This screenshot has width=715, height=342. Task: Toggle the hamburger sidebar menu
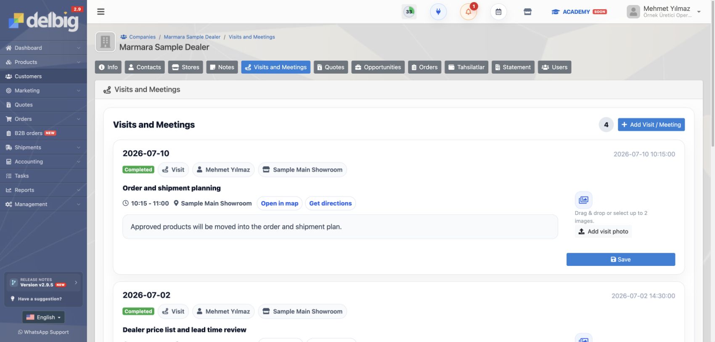click(101, 12)
